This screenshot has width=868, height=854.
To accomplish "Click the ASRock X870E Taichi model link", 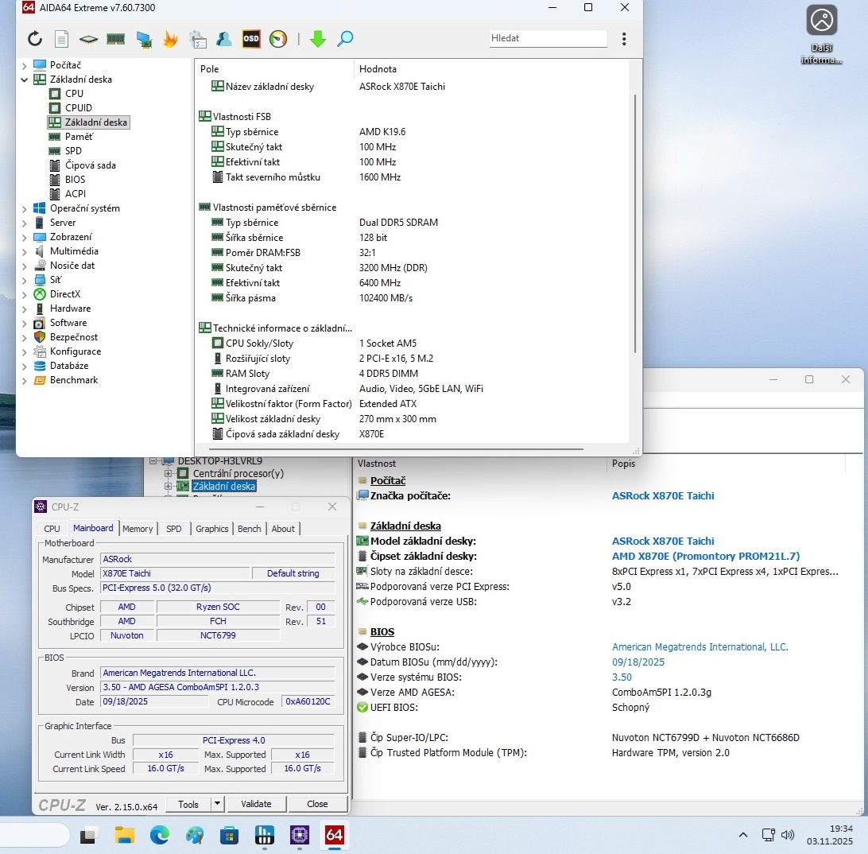I will [x=662, y=542].
